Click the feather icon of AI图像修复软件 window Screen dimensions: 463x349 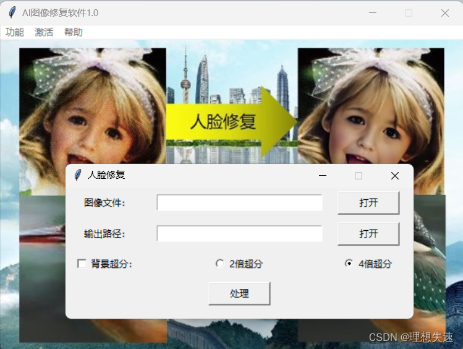12,12
